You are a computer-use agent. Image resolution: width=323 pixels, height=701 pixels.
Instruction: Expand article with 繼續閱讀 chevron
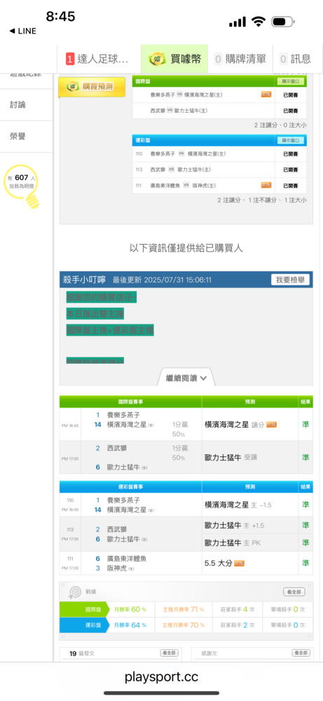(186, 378)
